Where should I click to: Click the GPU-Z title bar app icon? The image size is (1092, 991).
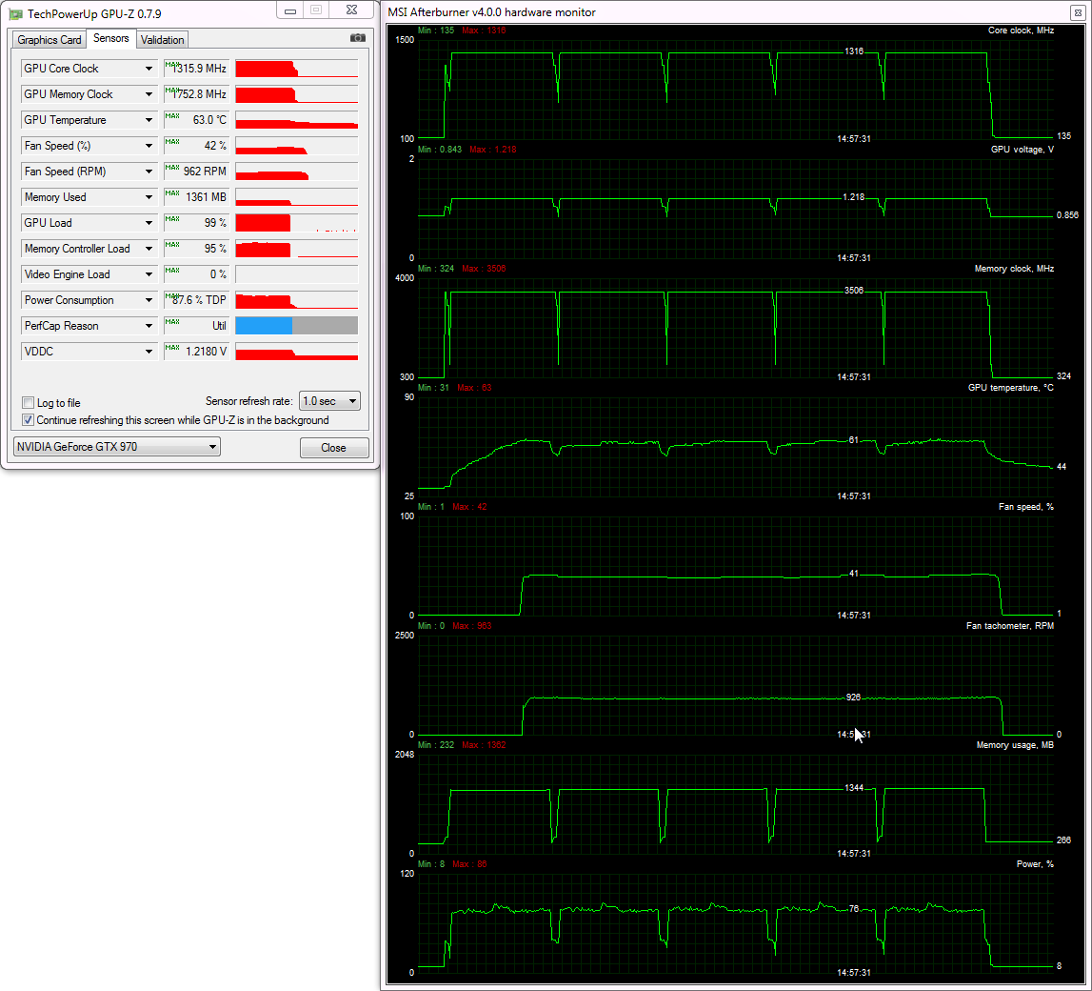point(15,14)
